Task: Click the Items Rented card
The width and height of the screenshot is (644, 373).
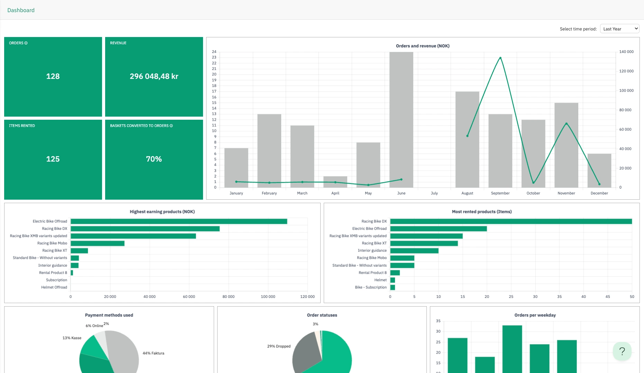Action: coord(53,160)
